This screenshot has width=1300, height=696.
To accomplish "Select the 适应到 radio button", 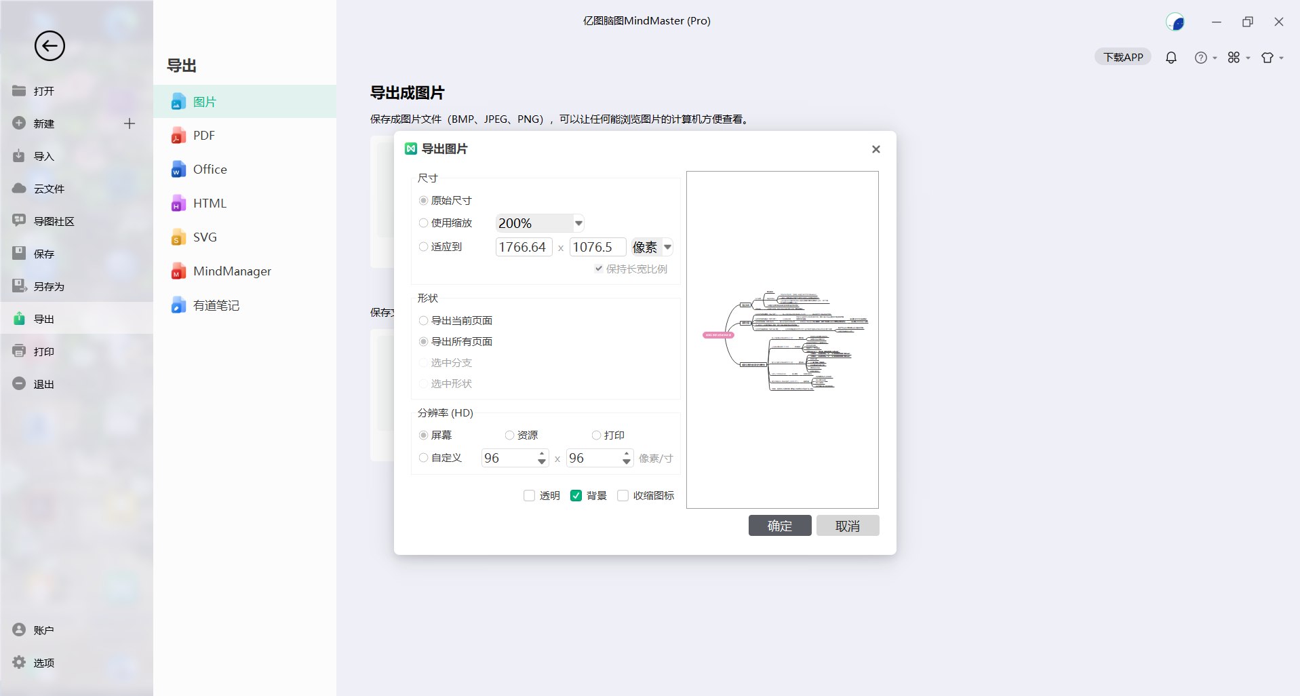I will (x=423, y=247).
